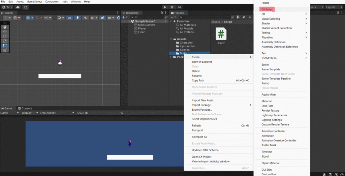
Task: Click the Play button
Action: [165, 7]
